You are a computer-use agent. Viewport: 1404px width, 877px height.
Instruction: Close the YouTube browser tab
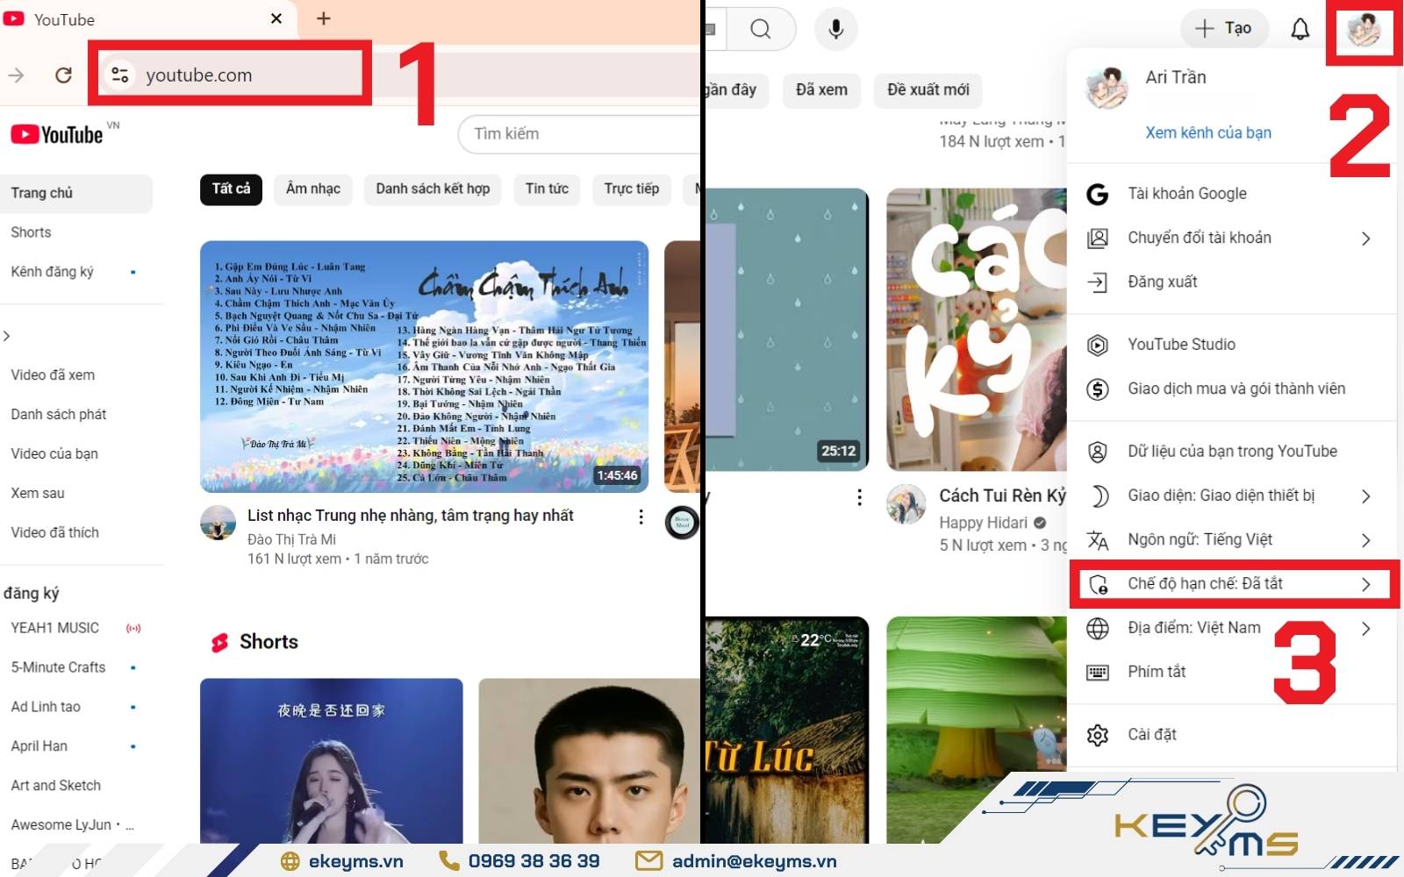click(x=276, y=18)
